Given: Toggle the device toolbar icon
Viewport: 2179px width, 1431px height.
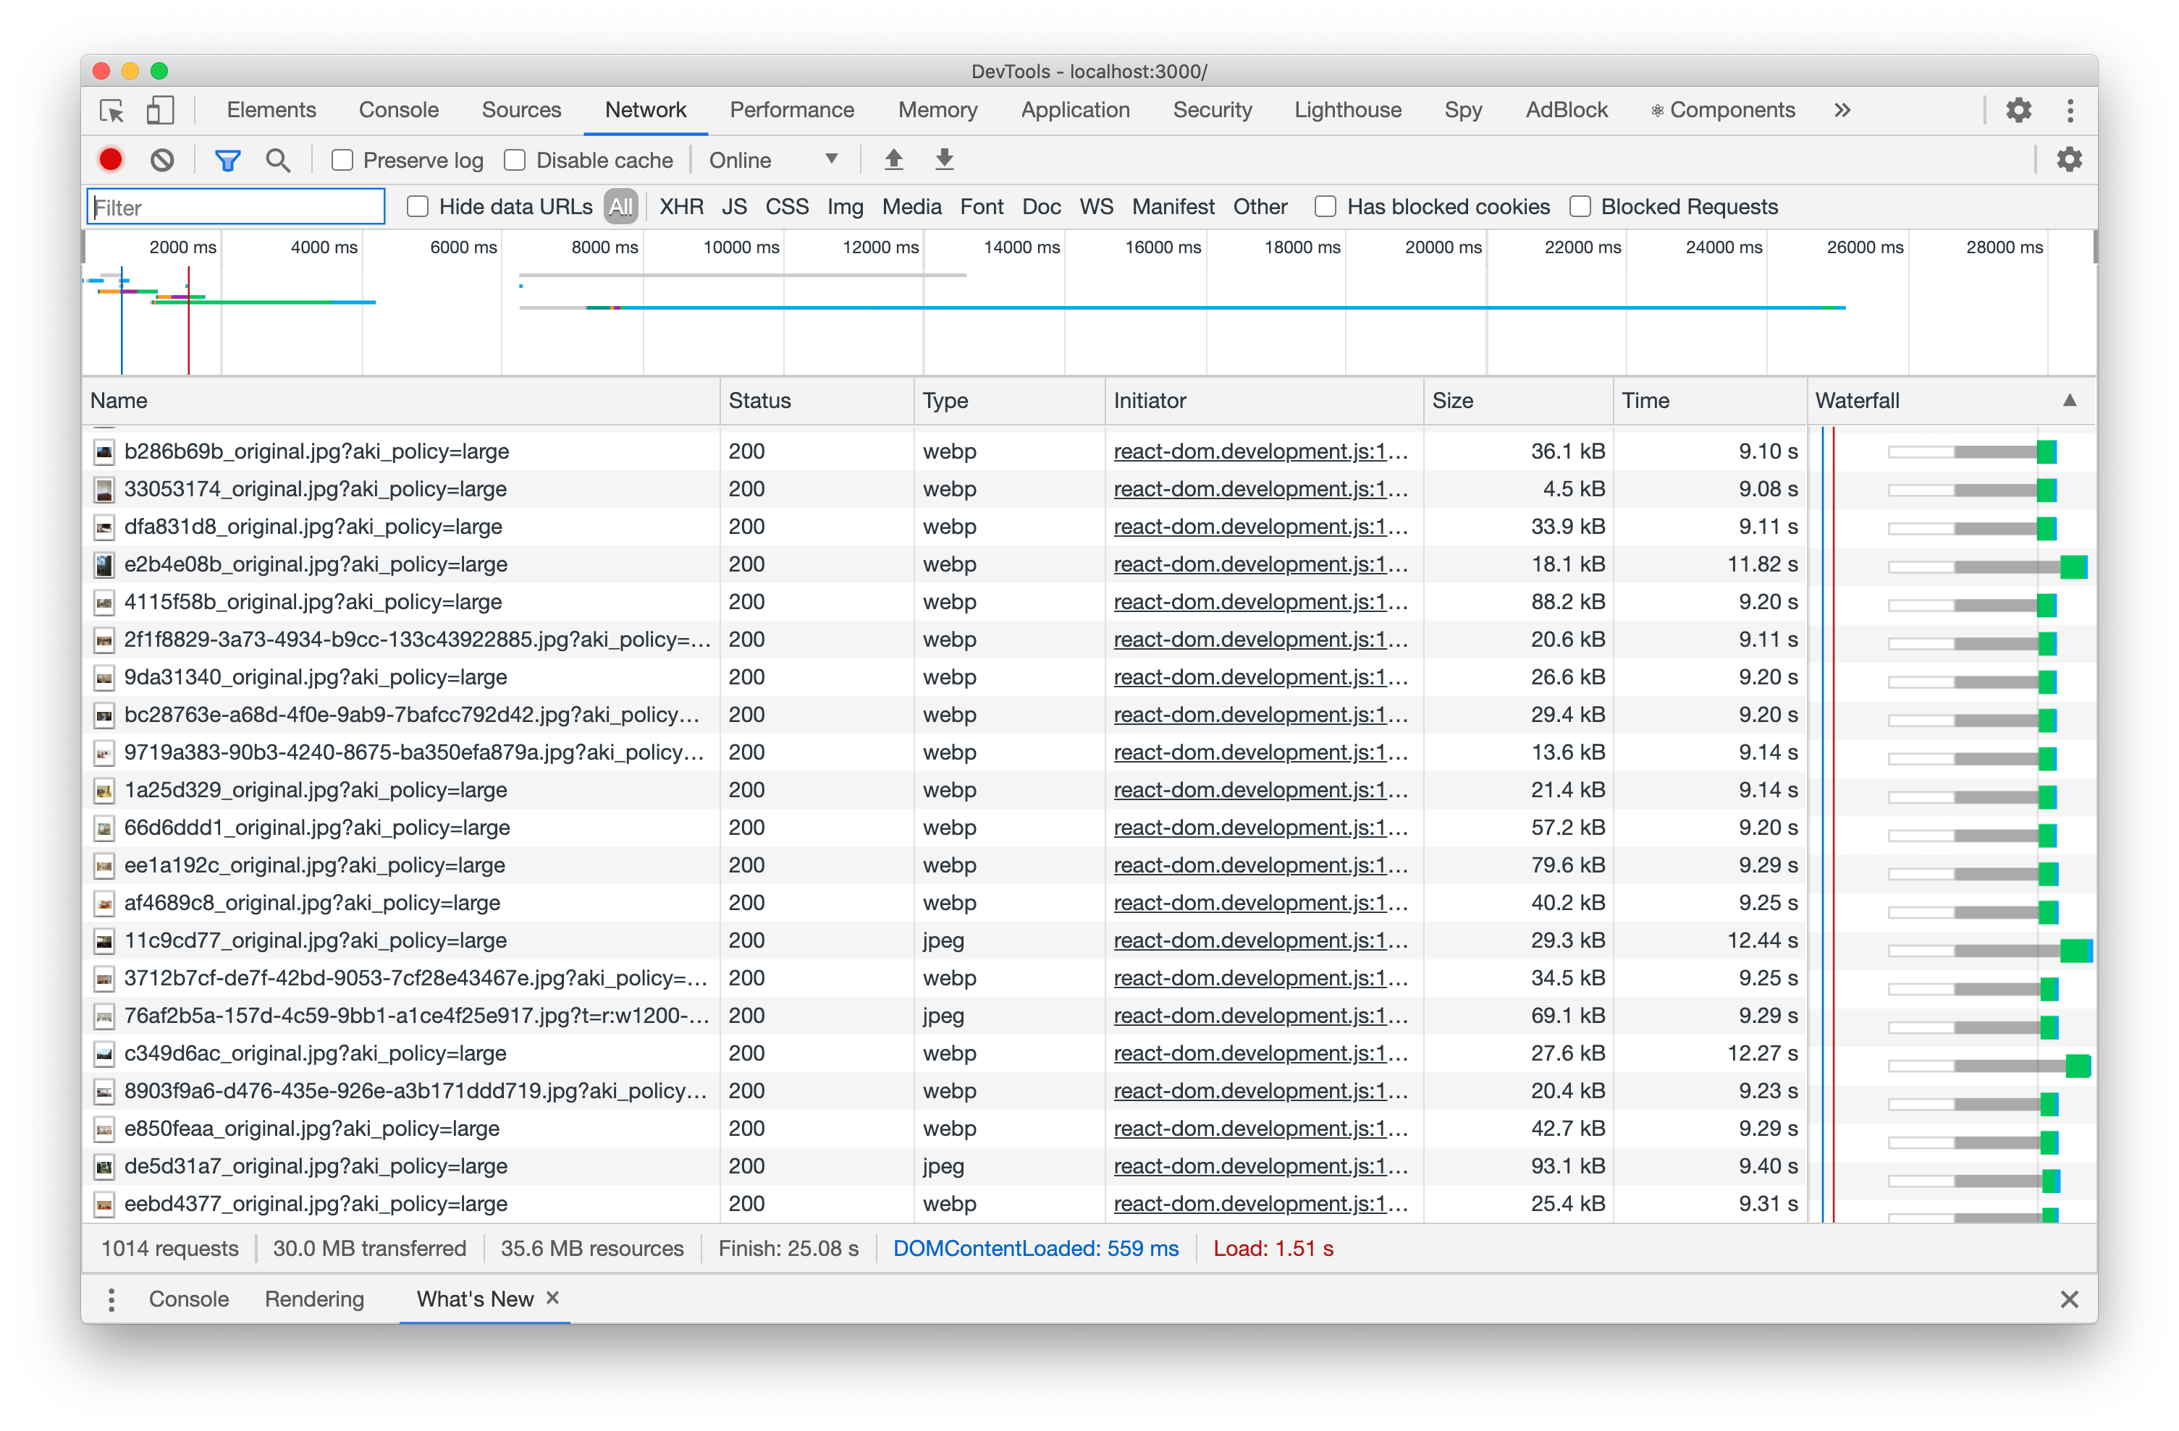Looking at the screenshot, I should coord(160,111).
